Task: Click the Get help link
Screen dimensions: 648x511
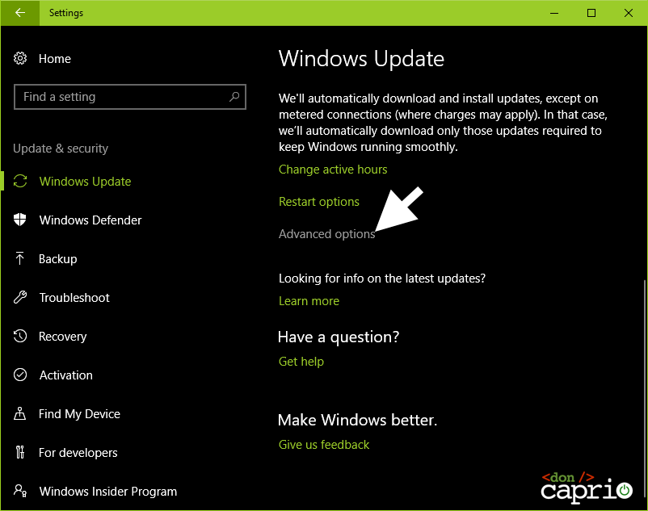Action: pyautogui.click(x=301, y=361)
